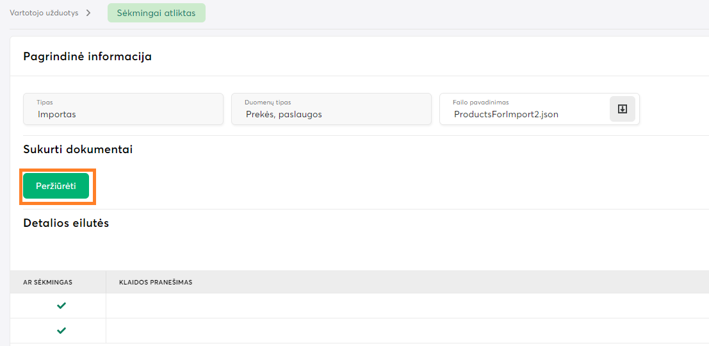Click the second row's green checkmark
Image resolution: width=709 pixels, height=346 pixels.
click(61, 331)
